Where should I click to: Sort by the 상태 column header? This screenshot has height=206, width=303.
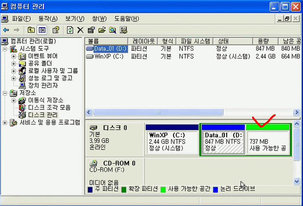pyautogui.click(x=233, y=41)
